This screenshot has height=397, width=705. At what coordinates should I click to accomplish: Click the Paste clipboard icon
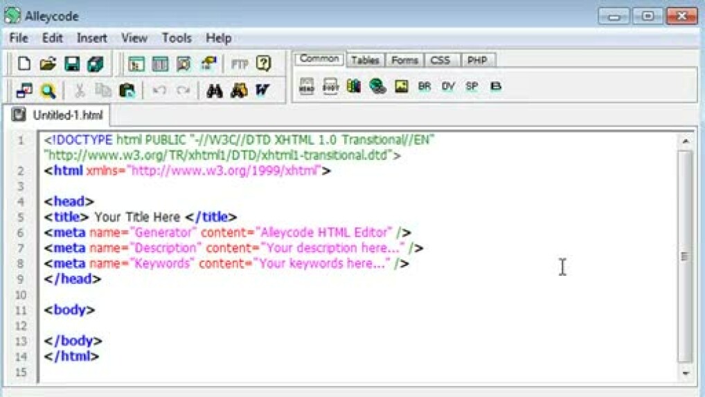coord(126,91)
